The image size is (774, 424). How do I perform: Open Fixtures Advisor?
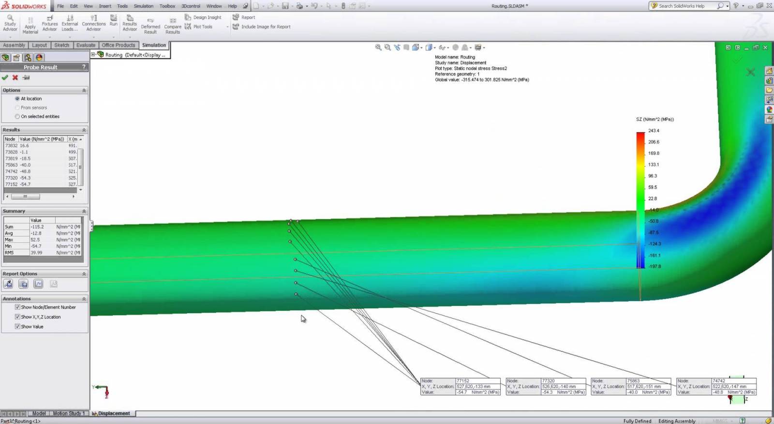49,23
